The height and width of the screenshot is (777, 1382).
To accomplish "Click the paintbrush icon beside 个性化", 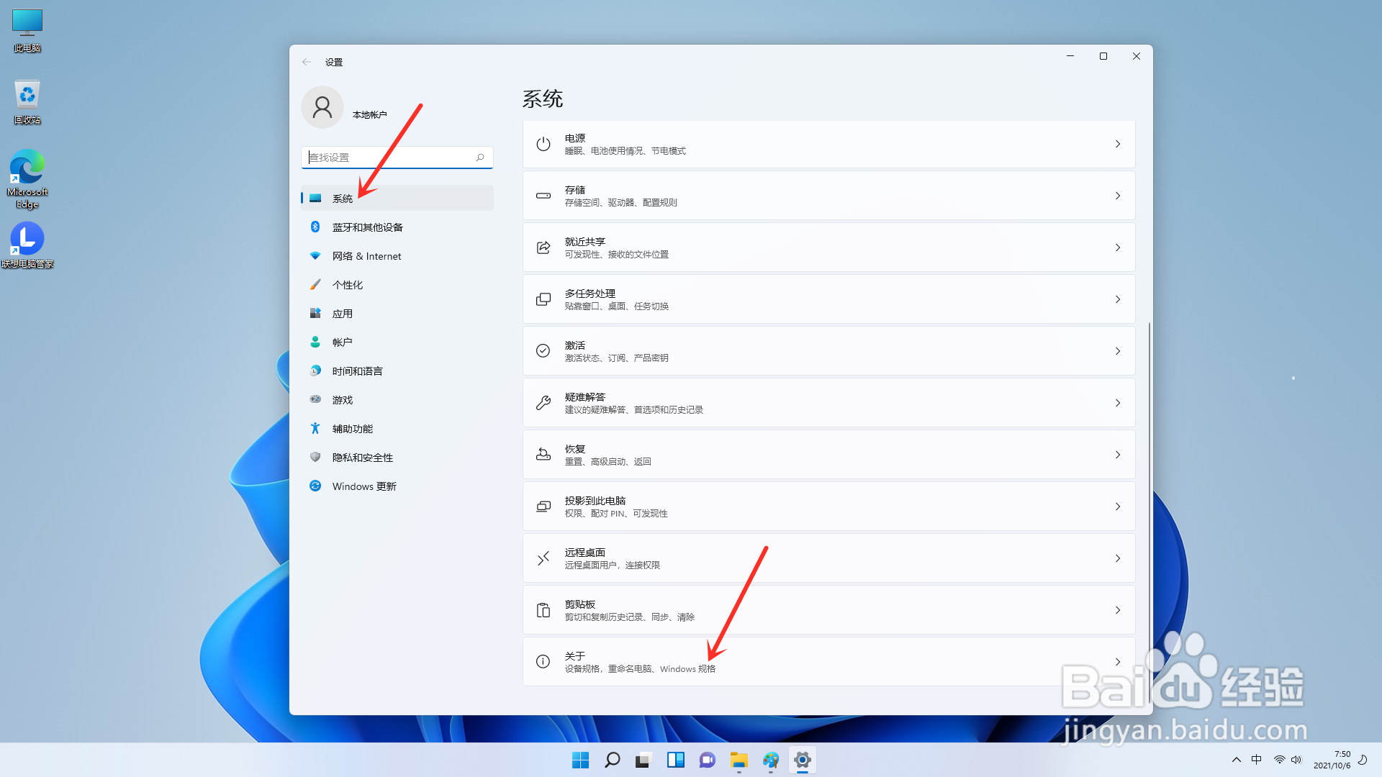I will 315,284.
